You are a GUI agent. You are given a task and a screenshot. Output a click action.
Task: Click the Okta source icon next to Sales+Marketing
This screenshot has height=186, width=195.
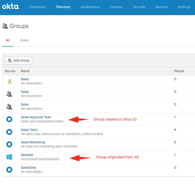pyautogui.click(x=9, y=144)
